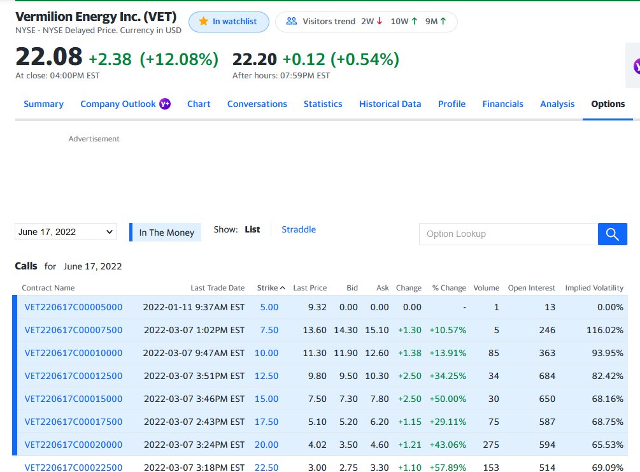640x472 pixels.
Task: View the Statistics tab
Action: pos(323,104)
